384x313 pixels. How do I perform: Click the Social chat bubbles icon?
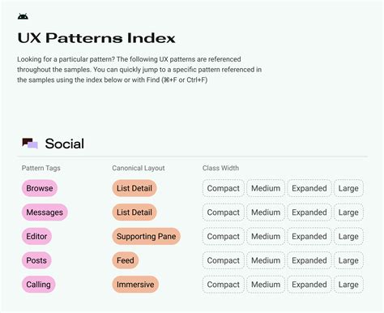[x=30, y=144]
